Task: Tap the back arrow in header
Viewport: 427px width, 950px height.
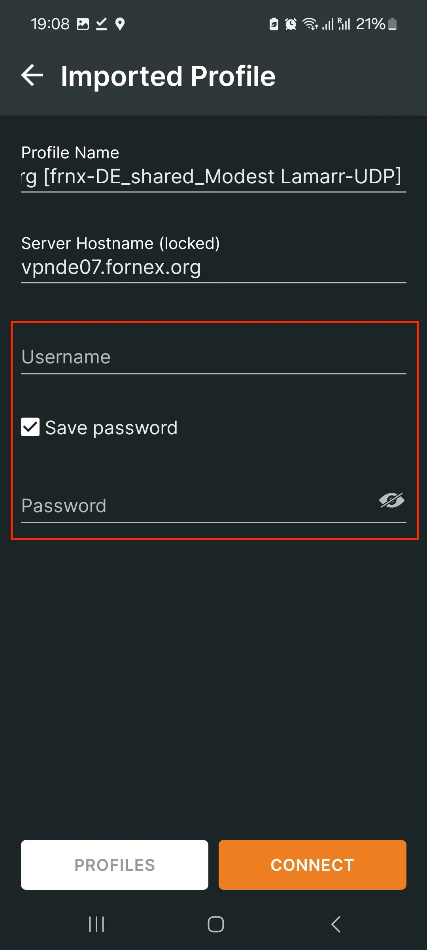Action: (x=32, y=75)
